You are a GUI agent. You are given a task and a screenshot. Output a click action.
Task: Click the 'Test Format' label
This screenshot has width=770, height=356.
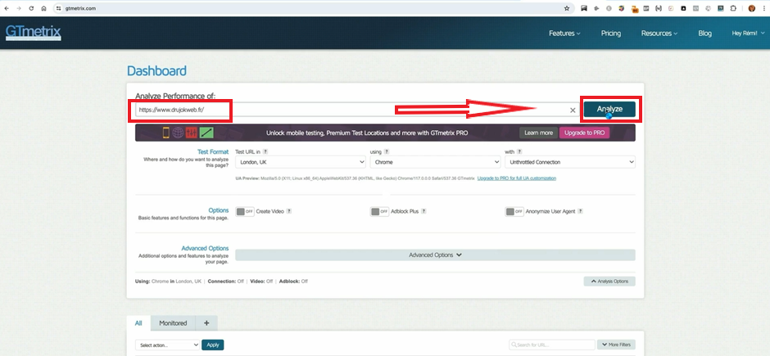213,152
